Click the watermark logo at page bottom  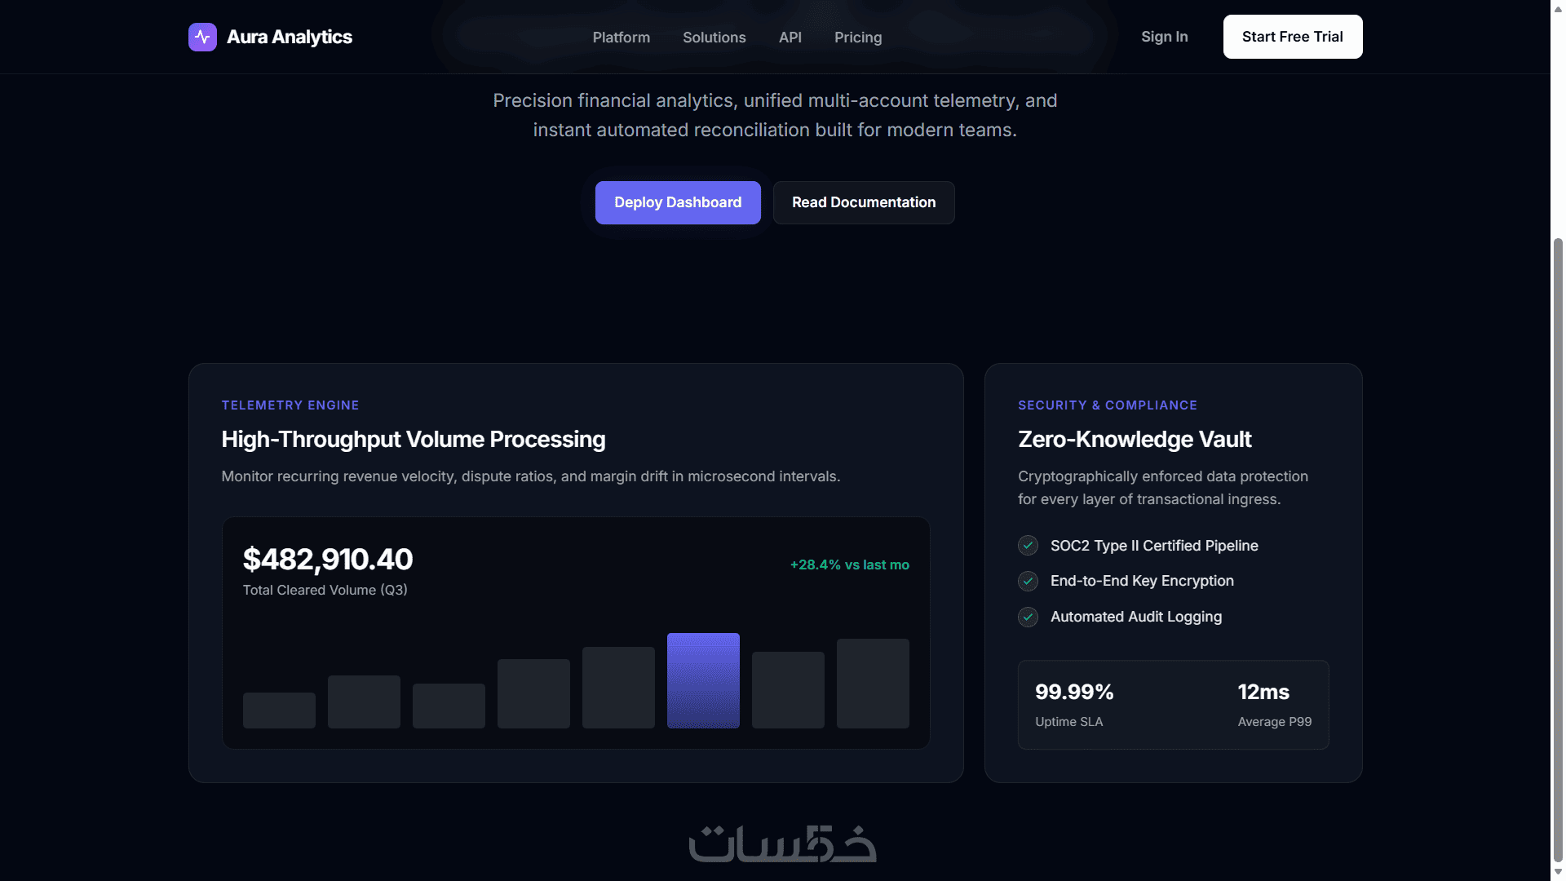tap(782, 843)
